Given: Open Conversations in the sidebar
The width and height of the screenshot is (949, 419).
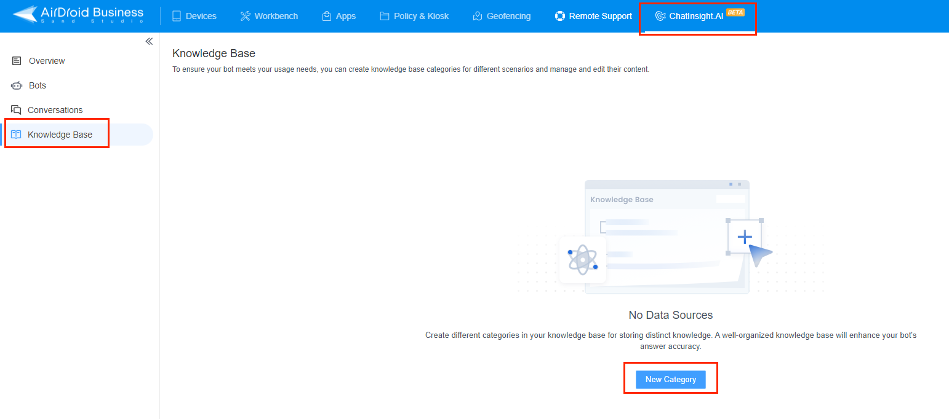Looking at the screenshot, I should click(x=55, y=110).
